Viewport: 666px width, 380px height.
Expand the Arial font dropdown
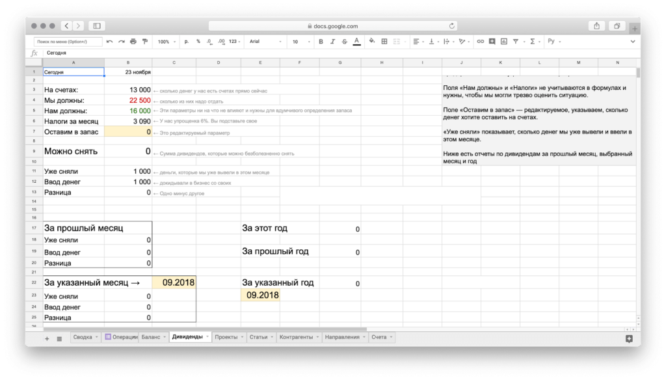point(264,41)
